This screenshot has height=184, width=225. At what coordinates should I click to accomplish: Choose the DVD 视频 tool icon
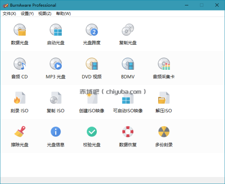click(x=92, y=64)
